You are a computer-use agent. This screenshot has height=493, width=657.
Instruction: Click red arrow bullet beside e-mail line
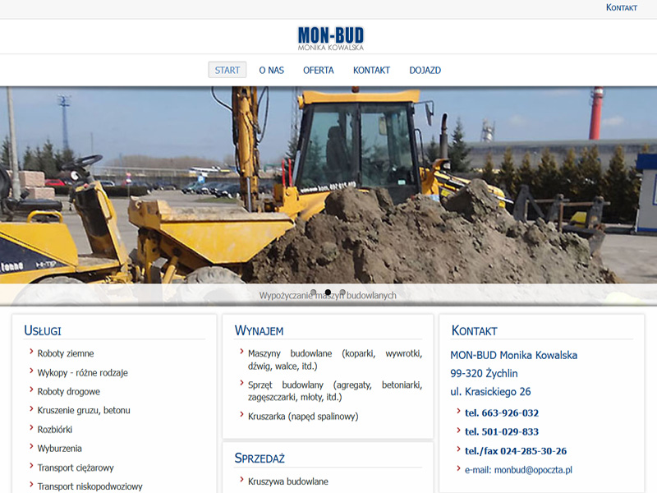click(x=458, y=468)
